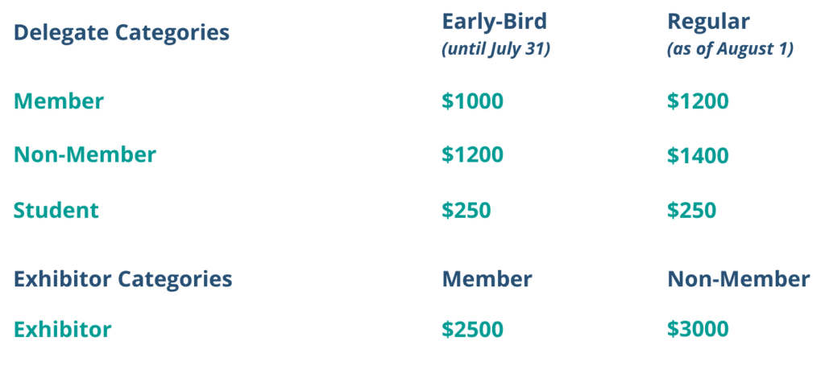Click the Regular Student $250 price
825x374 pixels.
coord(691,210)
